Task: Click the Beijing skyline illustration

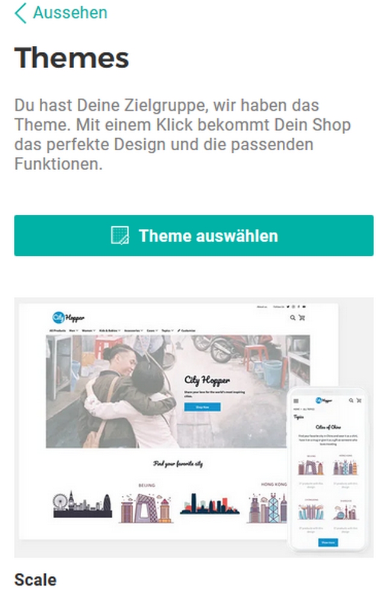Action: (145, 507)
